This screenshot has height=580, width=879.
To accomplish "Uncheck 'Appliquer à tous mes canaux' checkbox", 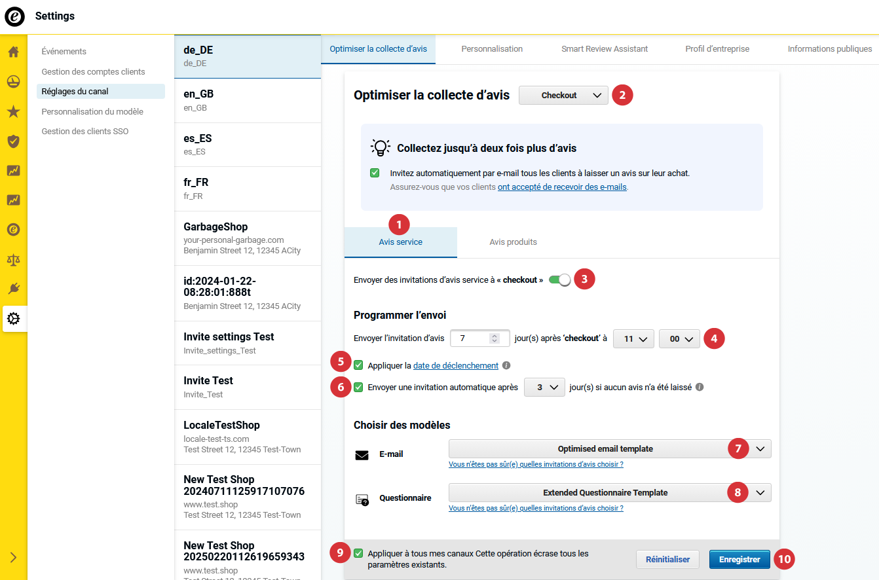I will pos(358,553).
